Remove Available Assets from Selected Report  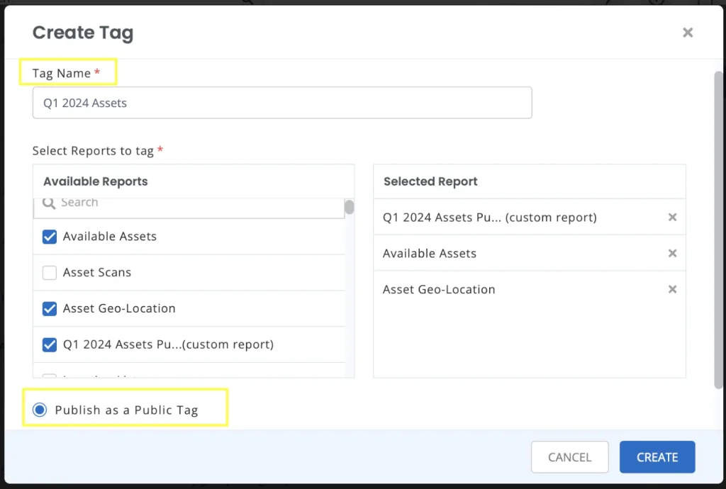[672, 253]
